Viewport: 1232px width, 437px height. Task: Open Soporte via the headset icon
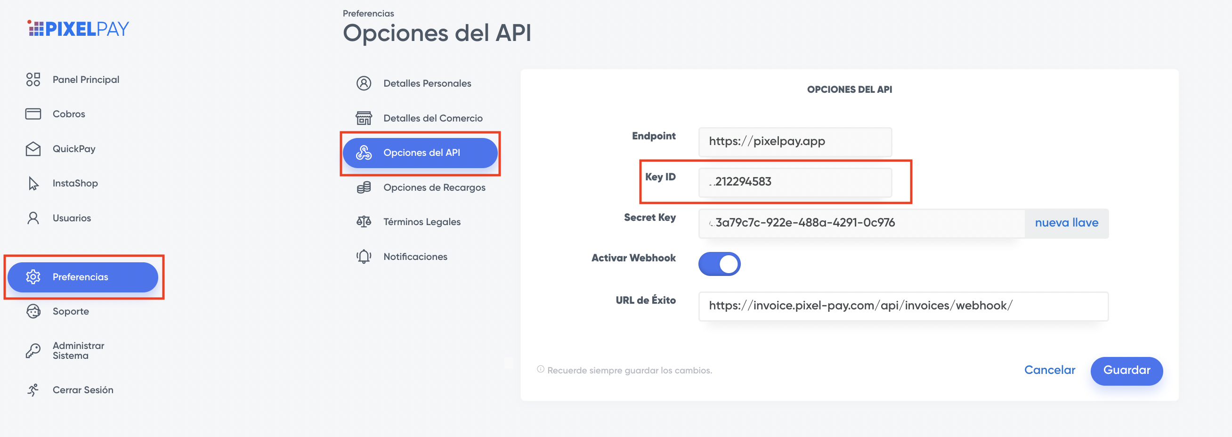[32, 311]
